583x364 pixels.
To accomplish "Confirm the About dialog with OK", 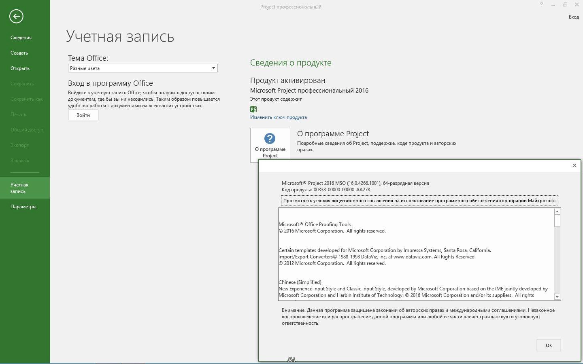I will click(548, 345).
